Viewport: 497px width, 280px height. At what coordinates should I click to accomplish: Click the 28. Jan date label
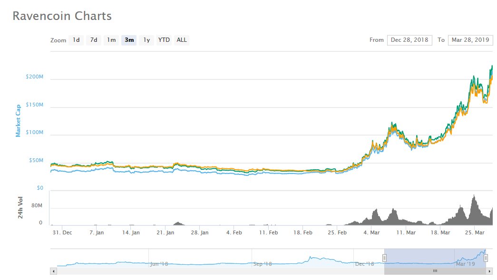[x=200, y=232]
